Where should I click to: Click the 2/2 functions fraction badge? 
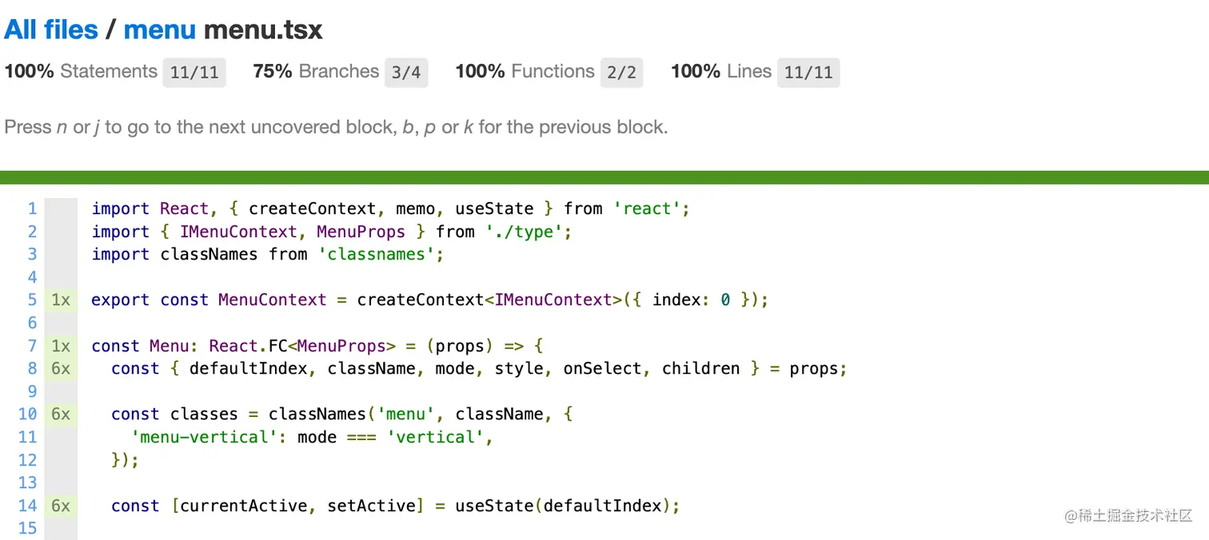coord(621,73)
